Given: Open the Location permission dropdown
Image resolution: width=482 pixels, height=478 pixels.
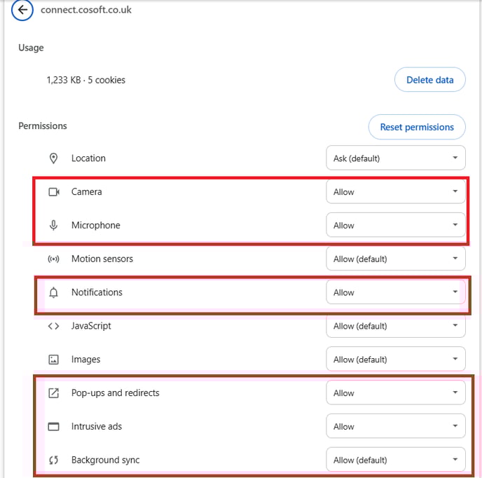Looking at the screenshot, I should (x=396, y=158).
